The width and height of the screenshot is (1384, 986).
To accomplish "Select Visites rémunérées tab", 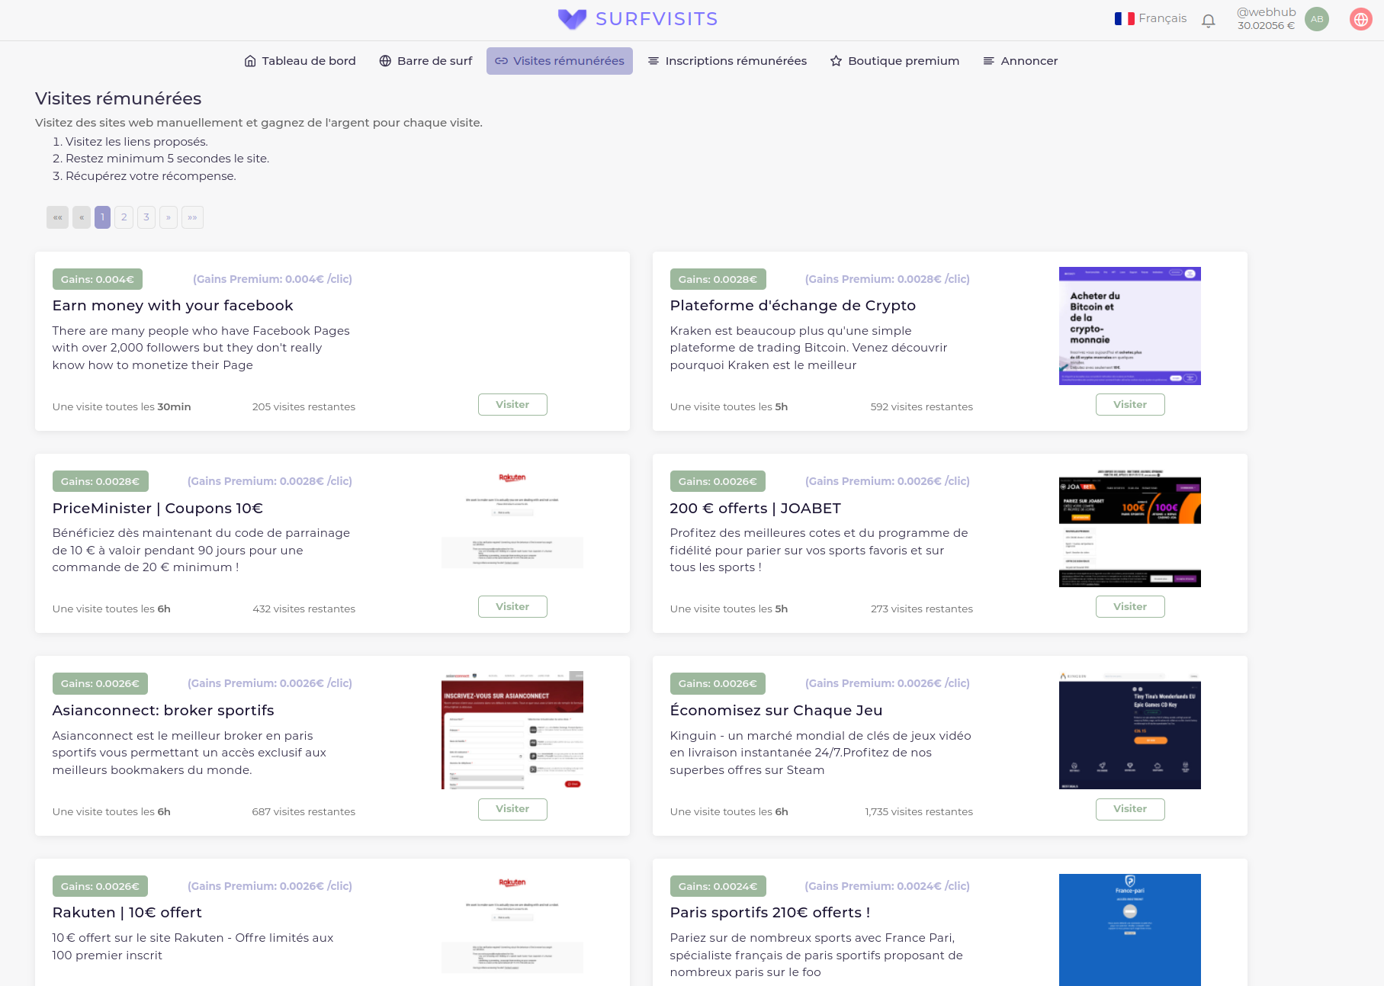I will [x=560, y=61].
